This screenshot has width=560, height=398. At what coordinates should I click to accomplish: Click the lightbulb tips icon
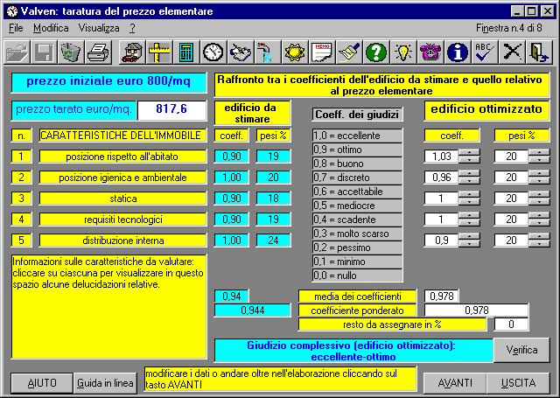[402, 52]
